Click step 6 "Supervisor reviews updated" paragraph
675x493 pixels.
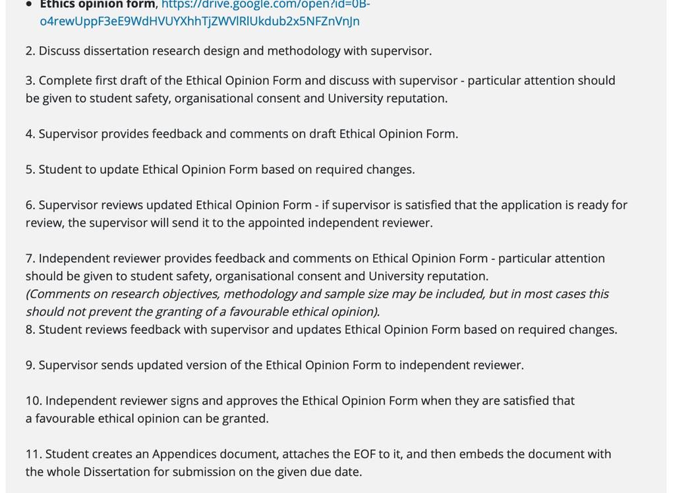[x=326, y=214]
